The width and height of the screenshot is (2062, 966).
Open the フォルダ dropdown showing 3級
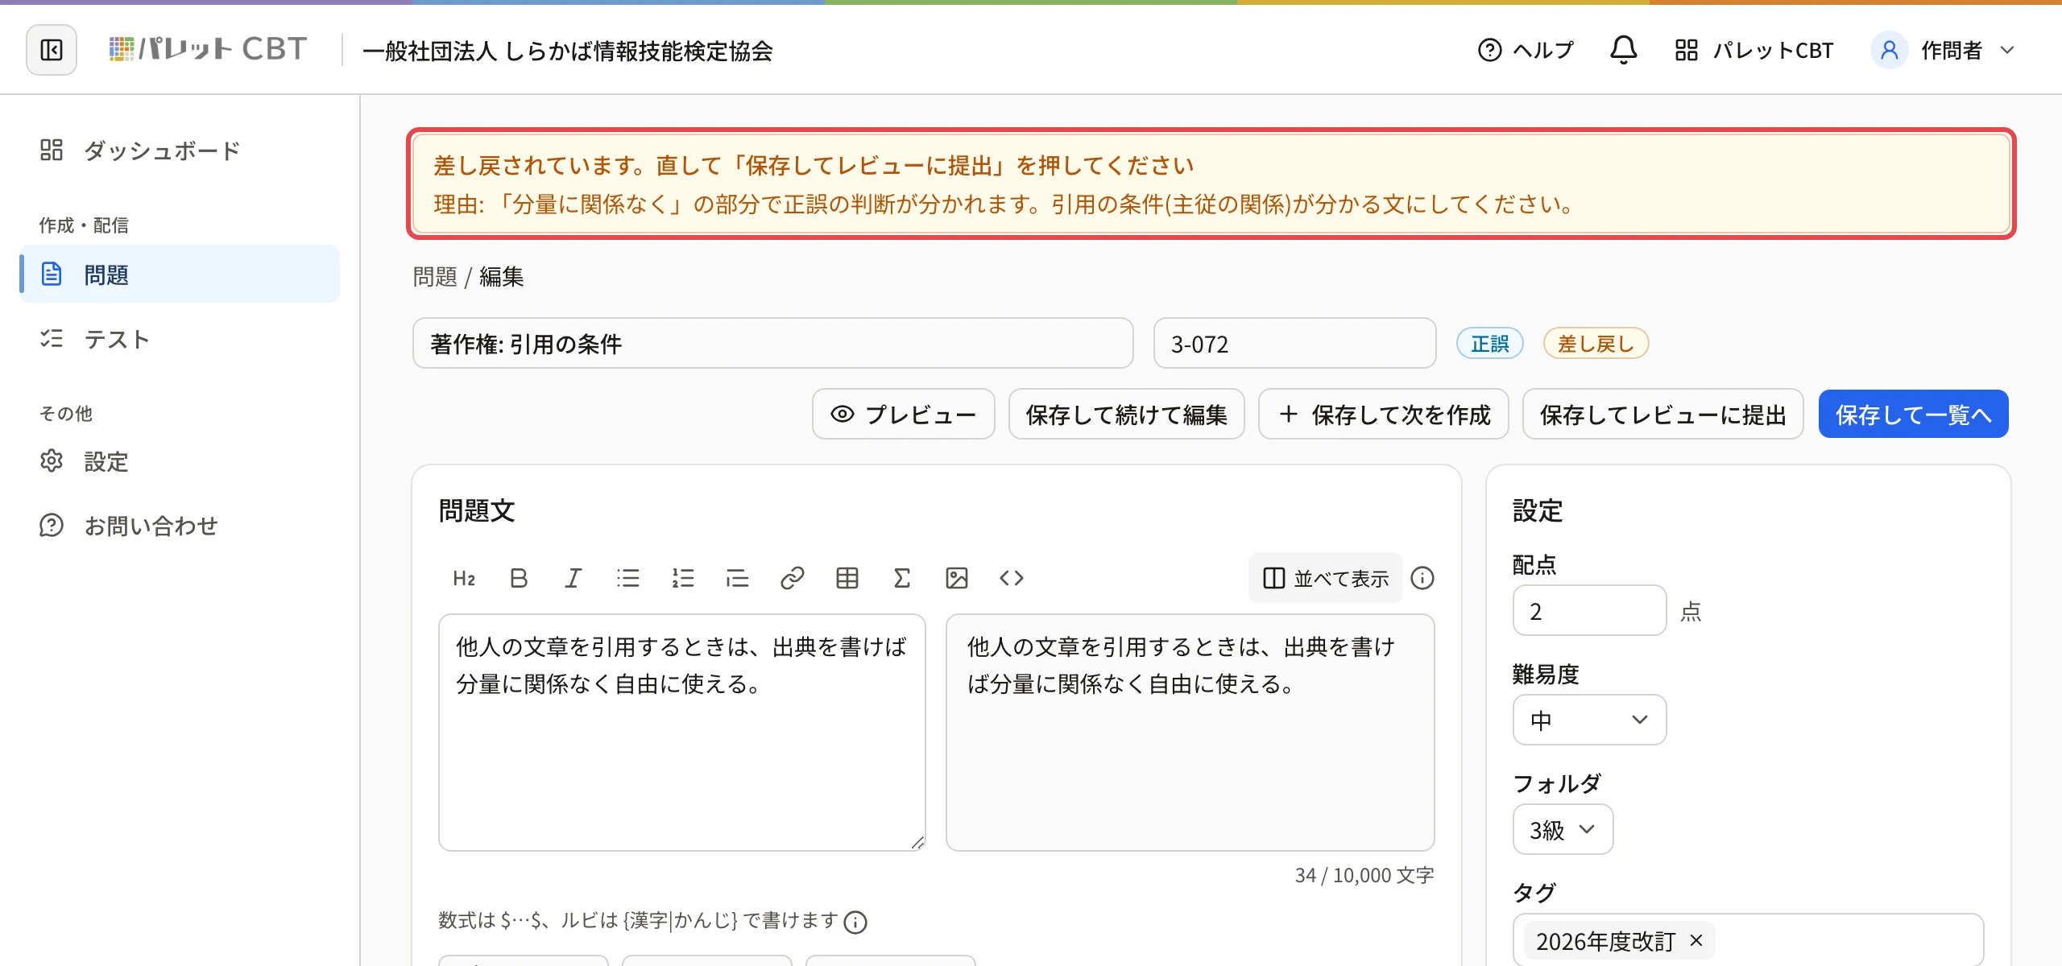coord(1563,829)
